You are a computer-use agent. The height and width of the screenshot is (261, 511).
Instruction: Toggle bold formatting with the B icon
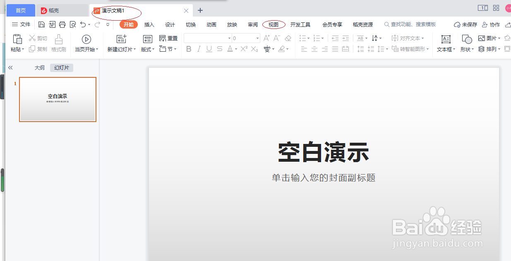pos(189,49)
